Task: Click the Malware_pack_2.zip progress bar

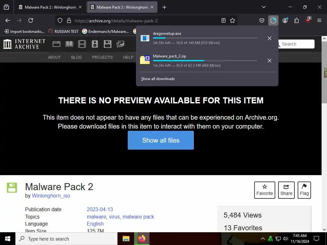Action: pyautogui.click(x=205, y=61)
